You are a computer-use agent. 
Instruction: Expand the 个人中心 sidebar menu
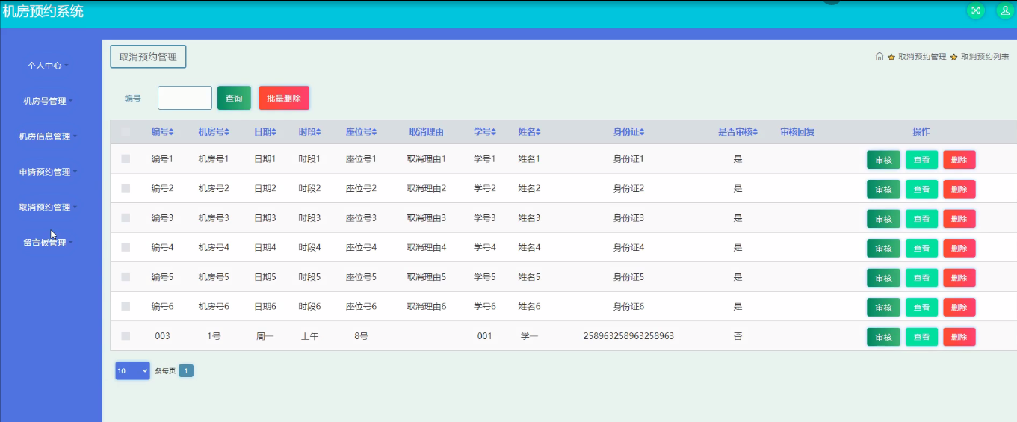[x=48, y=66]
